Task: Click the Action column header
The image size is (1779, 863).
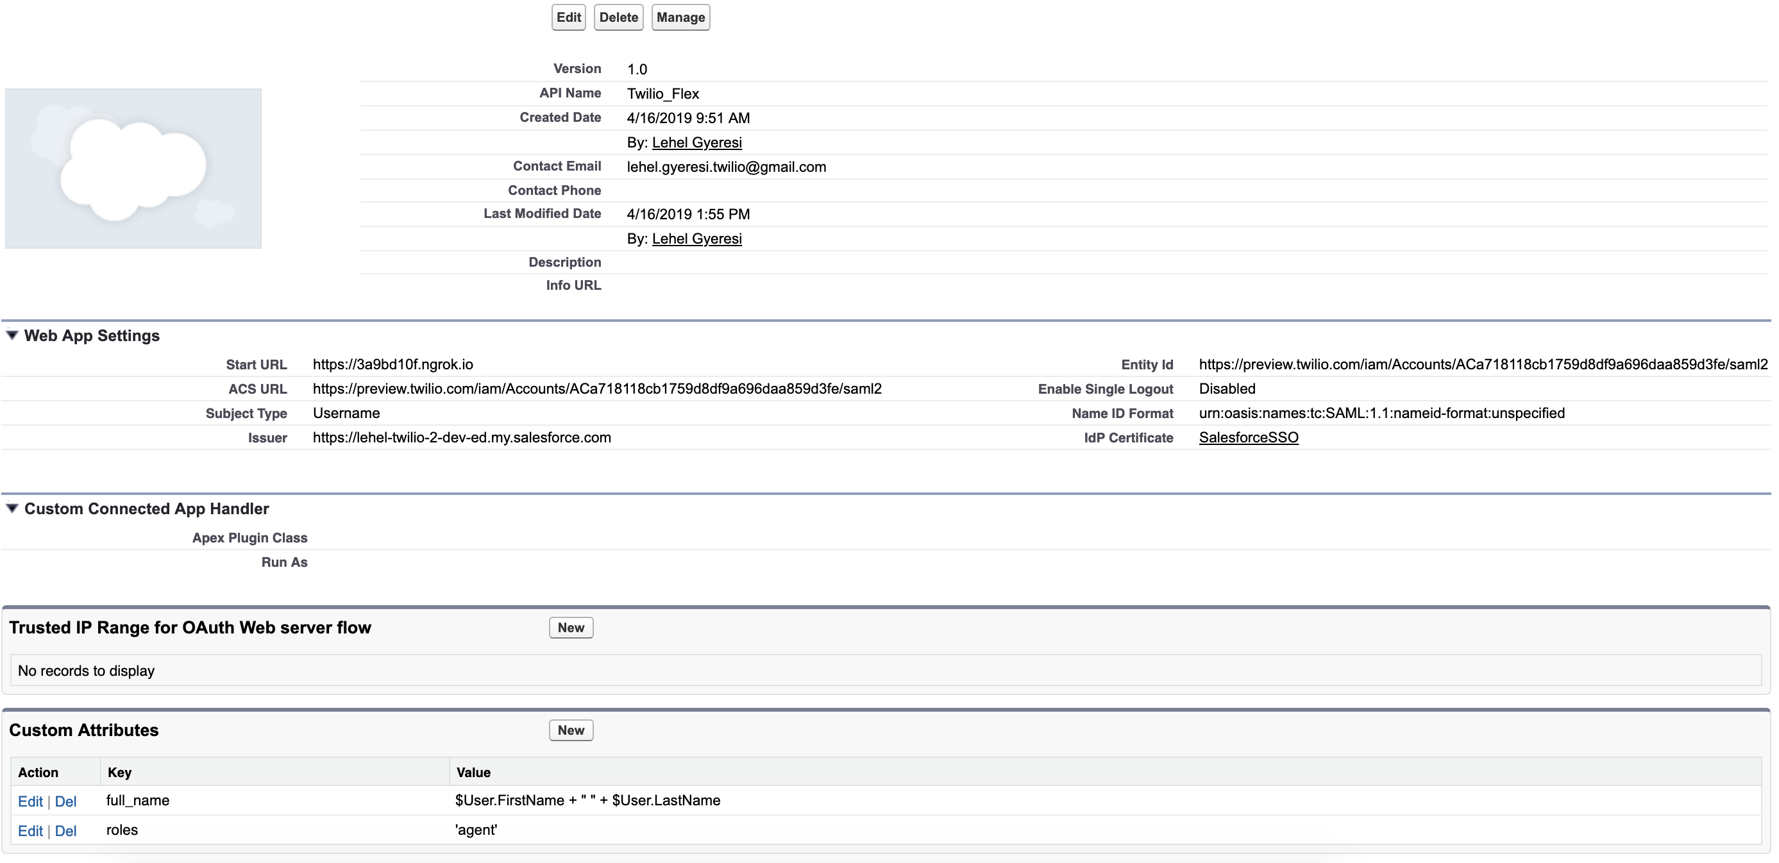Action: click(38, 773)
